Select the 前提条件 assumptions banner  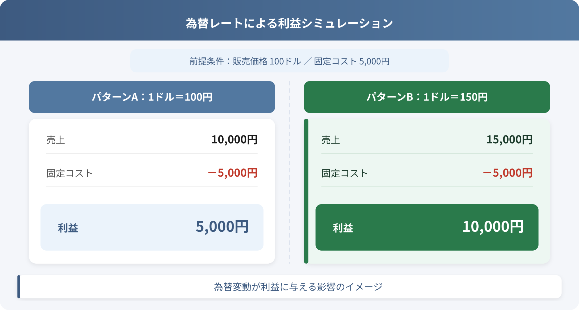coord(289,61)
